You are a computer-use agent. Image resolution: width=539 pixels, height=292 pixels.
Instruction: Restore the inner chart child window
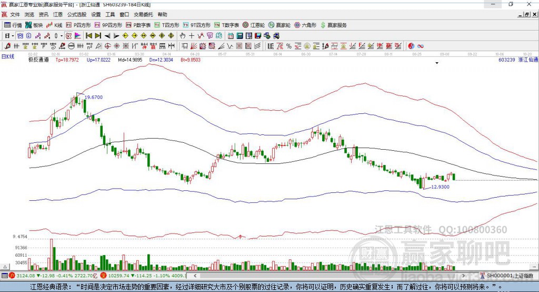(527, 14)
